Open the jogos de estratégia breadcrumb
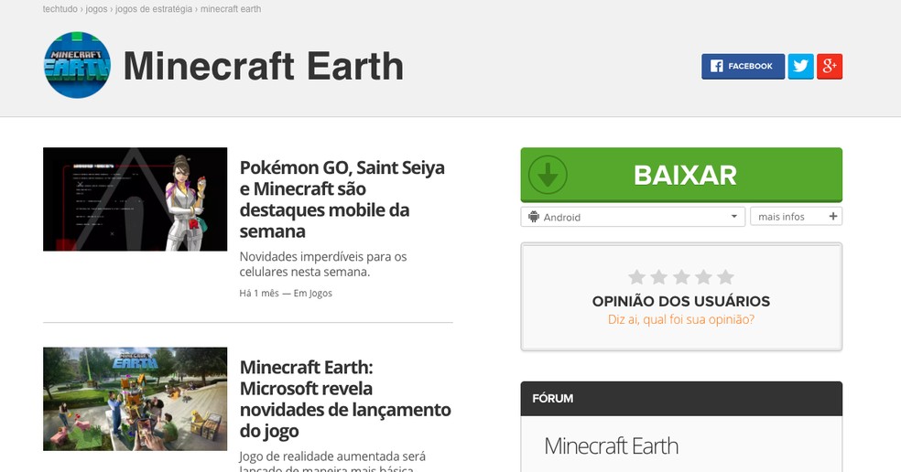The width and height of the screenshot is (901, 472). point(154,9)
